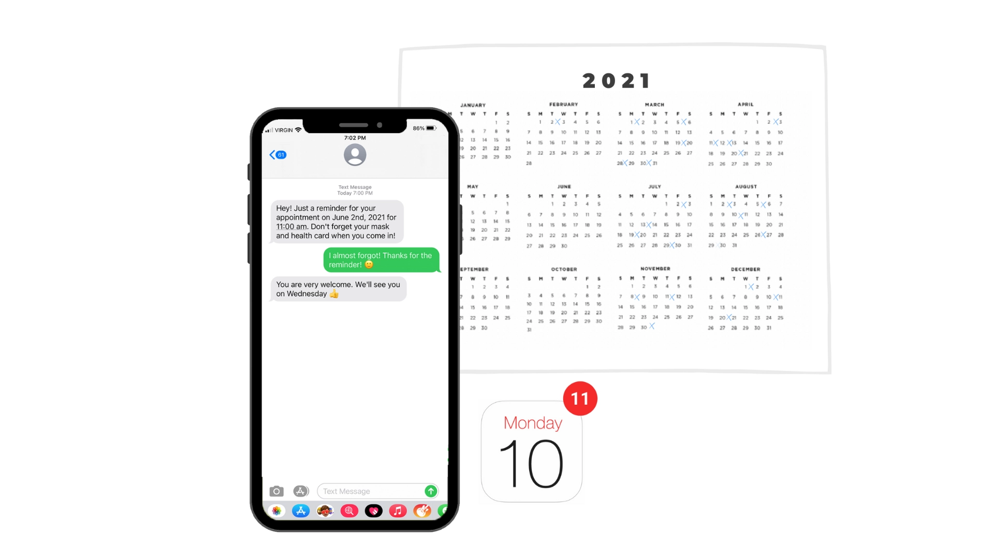The height and width of the screenshot is (559, 994).
Task: Tap the contact profile avatar
Action: click(354, 154)
